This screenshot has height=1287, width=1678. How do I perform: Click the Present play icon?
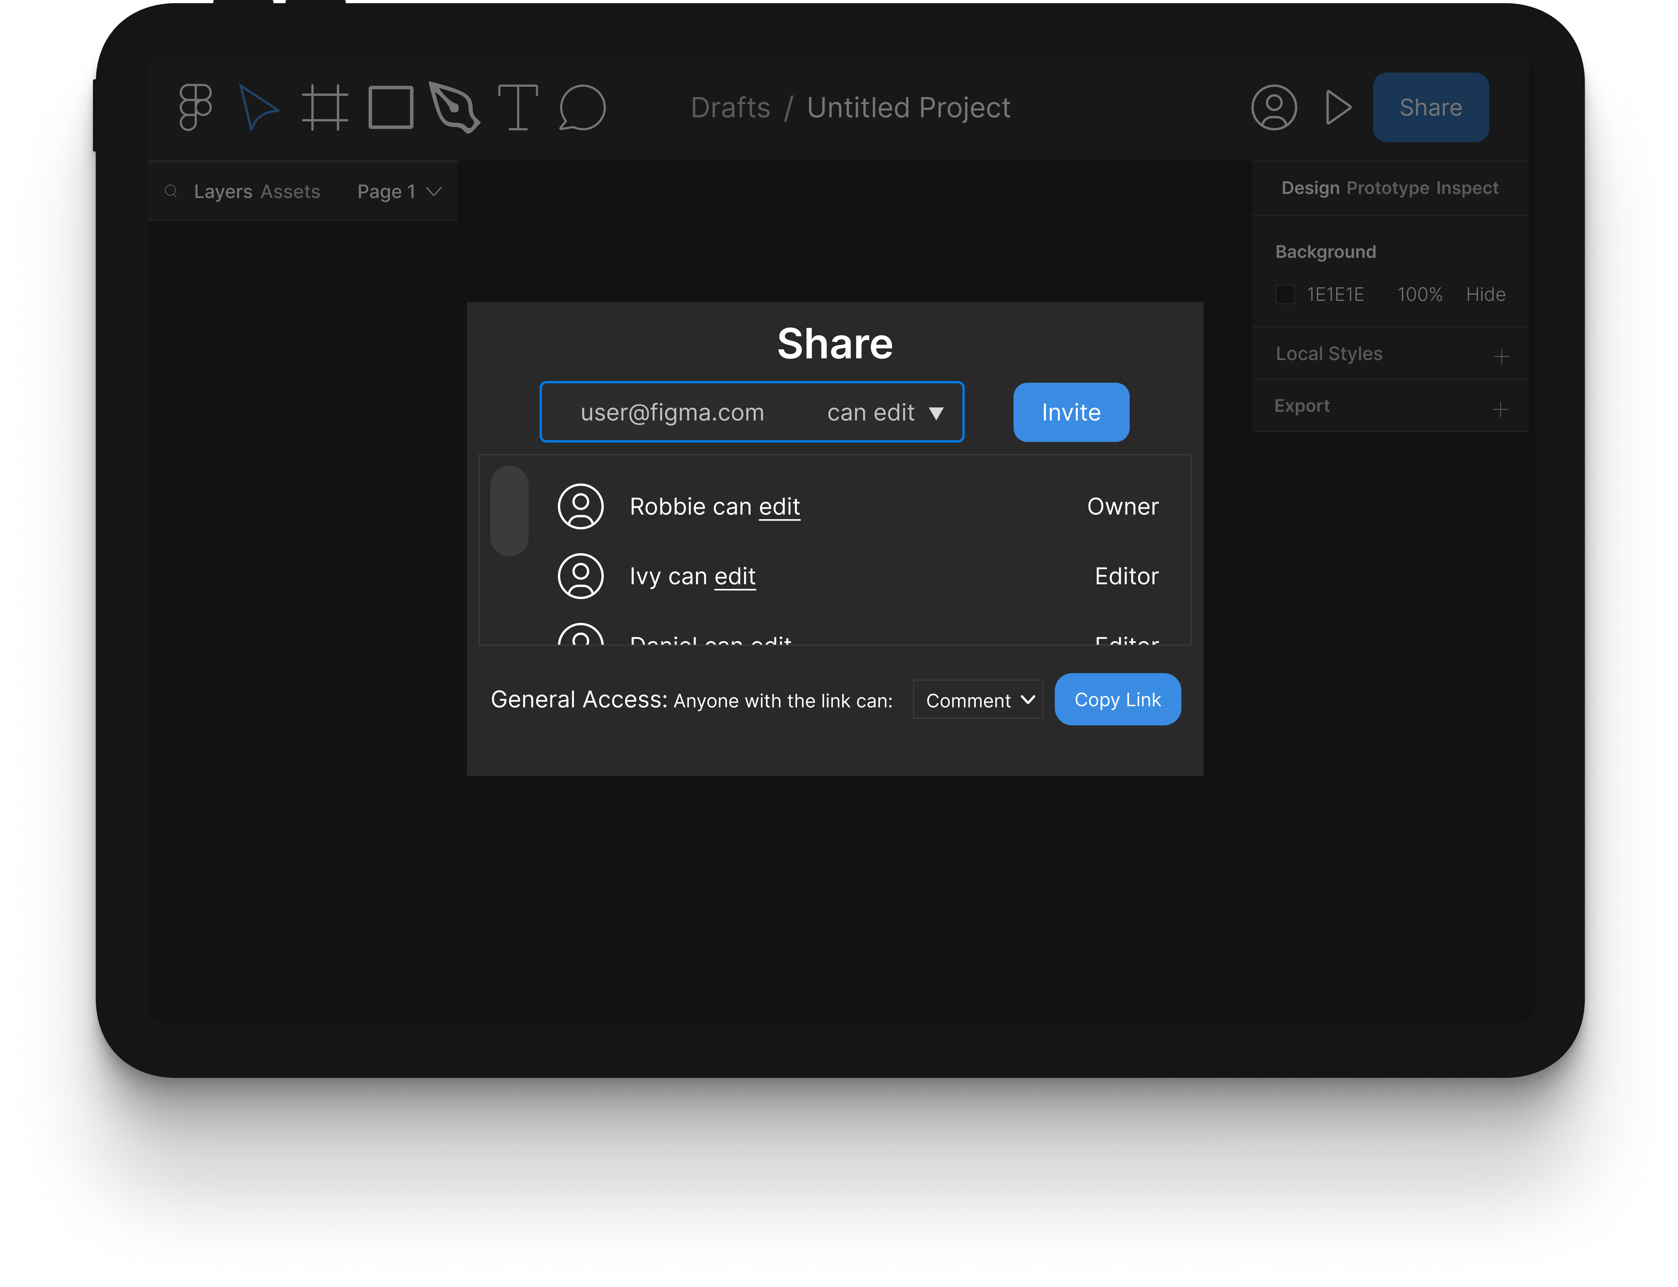click(1338, 107)
